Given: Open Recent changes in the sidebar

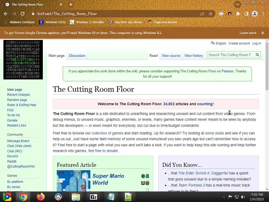Looking at the screenshot, I should 19,95.
